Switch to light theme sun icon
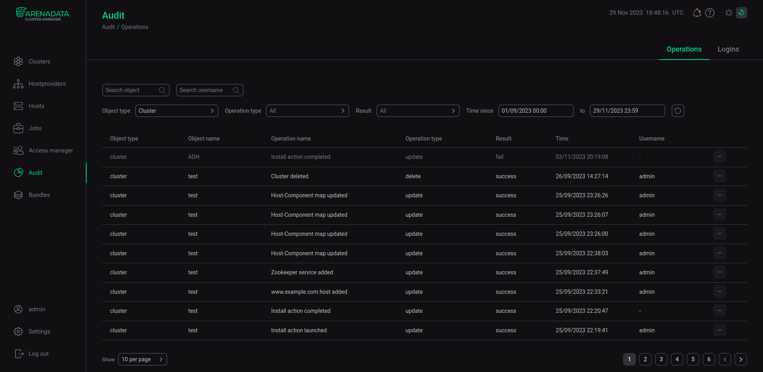Screen dimensions: 763x372 [x=728, y=13]
